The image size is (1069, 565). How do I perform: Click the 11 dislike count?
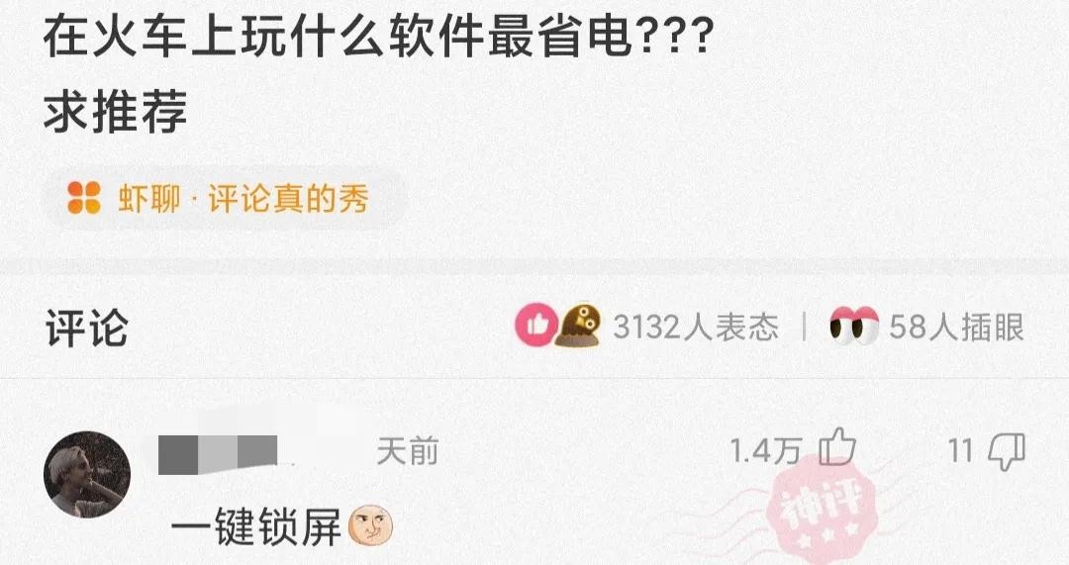click(x=960, y=450)
